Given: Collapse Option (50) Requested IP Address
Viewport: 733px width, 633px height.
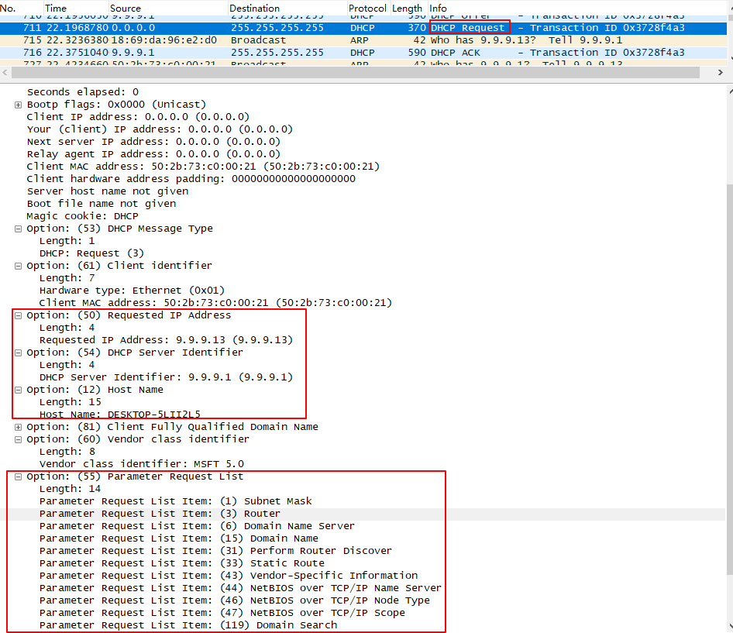Looking at the screenshot, I should (x=19, y=315).
